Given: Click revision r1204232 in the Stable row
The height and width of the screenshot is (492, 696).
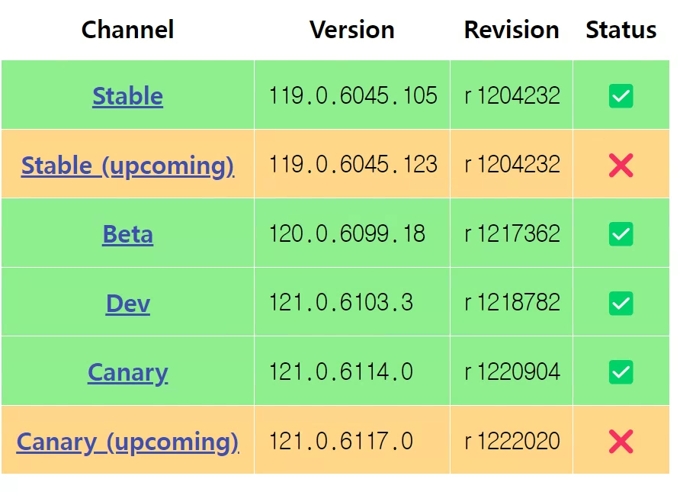Looking at the screenshot, I should pyautogui.click(x=512, y=95).
